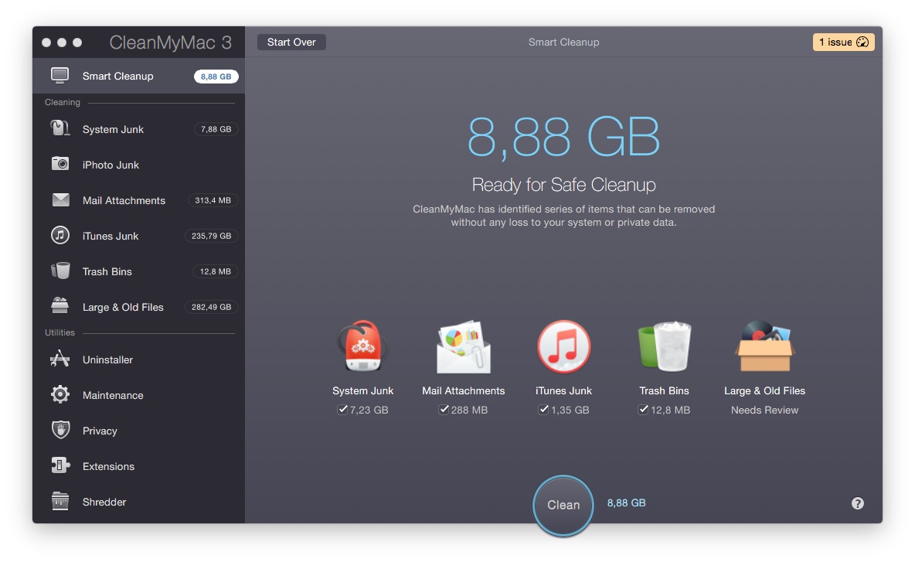Click the Uninstaller icon in sidebar
The width and height of the screenshot is (915, 562).
point(60,359)
